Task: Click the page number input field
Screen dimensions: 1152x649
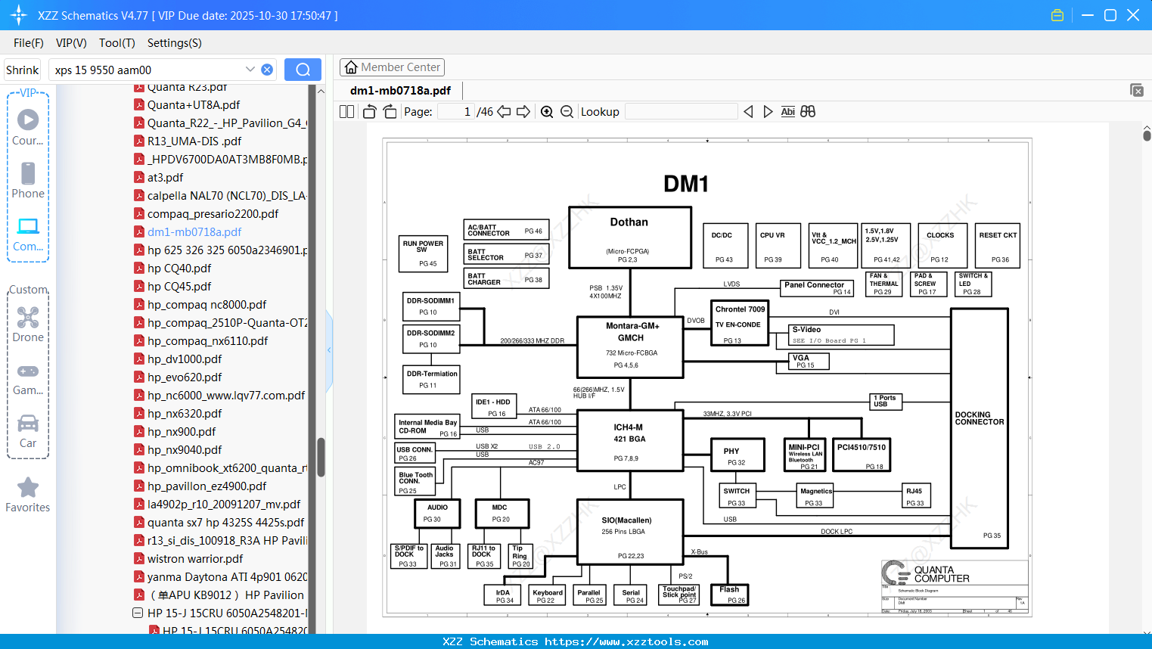Action: pyautogui.click(x=456, y=111)
